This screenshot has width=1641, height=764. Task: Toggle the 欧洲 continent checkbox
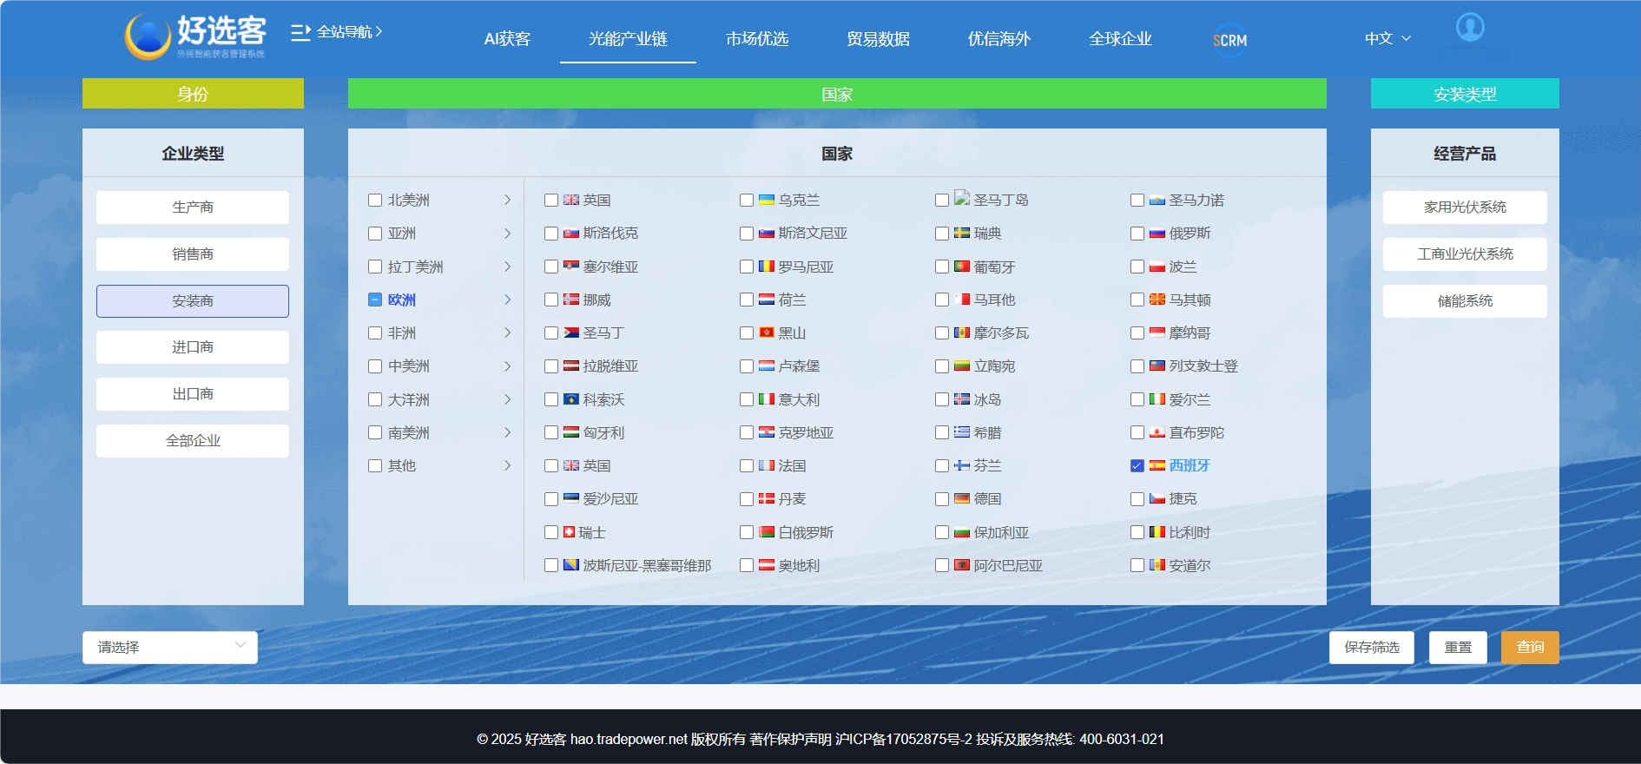pos(375,300)
